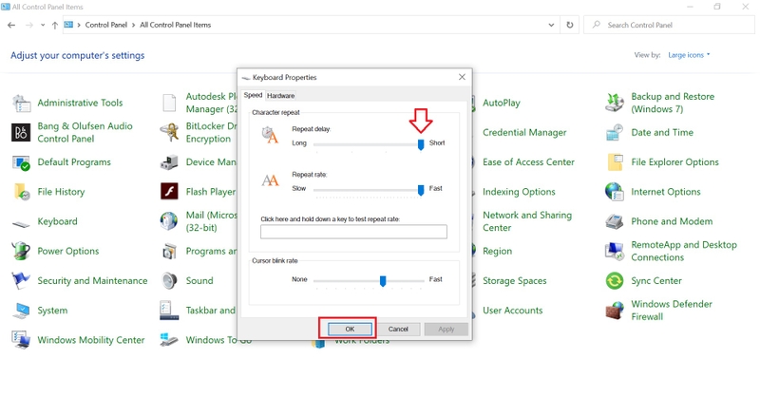Focus the Search Control Panel field
Screen dimensions: 760x397
pos(669,26)
